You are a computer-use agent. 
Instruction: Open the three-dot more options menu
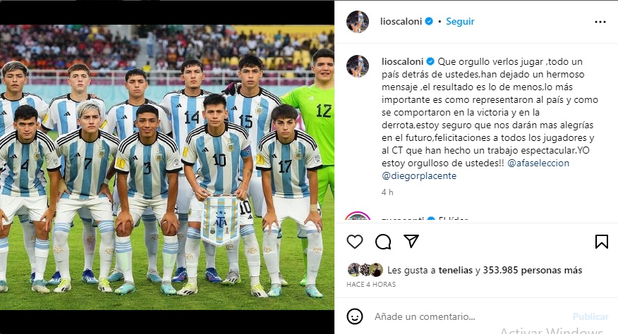(600, 22)
